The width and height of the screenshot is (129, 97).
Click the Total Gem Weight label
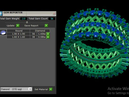click(x=10, y=19)
